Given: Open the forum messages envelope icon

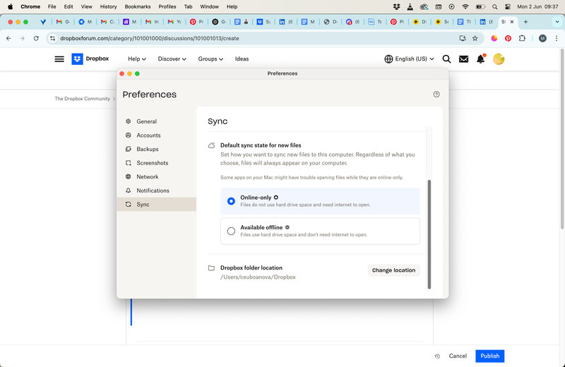Looking at the screenshot, I should (463, 59).
